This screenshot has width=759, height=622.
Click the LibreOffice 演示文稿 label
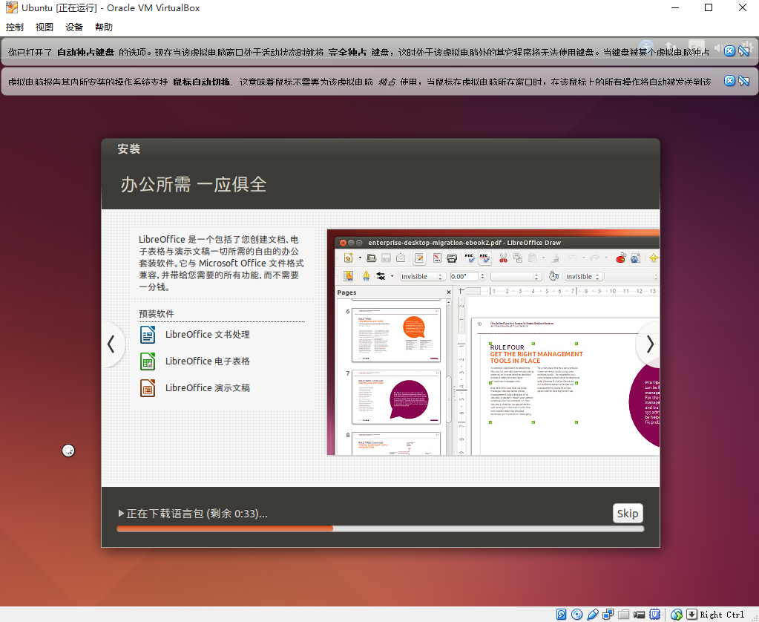(208, 388)
